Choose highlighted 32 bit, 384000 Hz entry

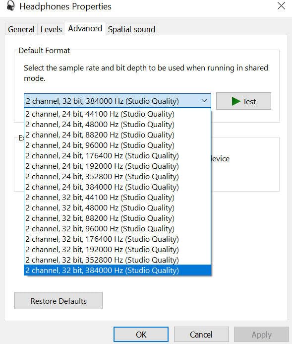pyautogui.click(x=117, y=270)
